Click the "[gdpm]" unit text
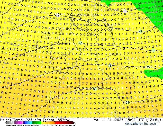 pos(49,120)
